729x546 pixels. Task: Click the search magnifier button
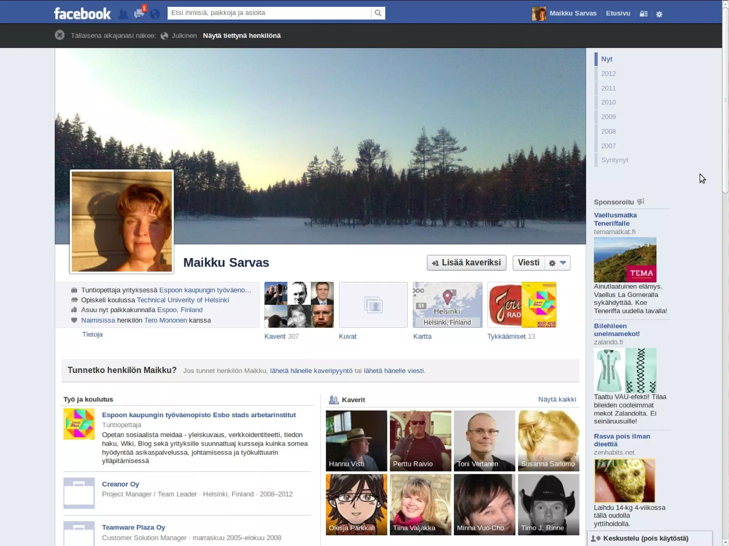[378, 13]
